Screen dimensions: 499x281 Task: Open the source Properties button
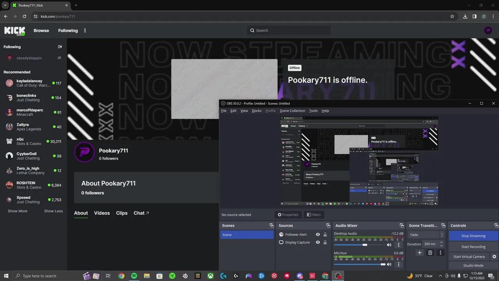[x=288, y=215]
